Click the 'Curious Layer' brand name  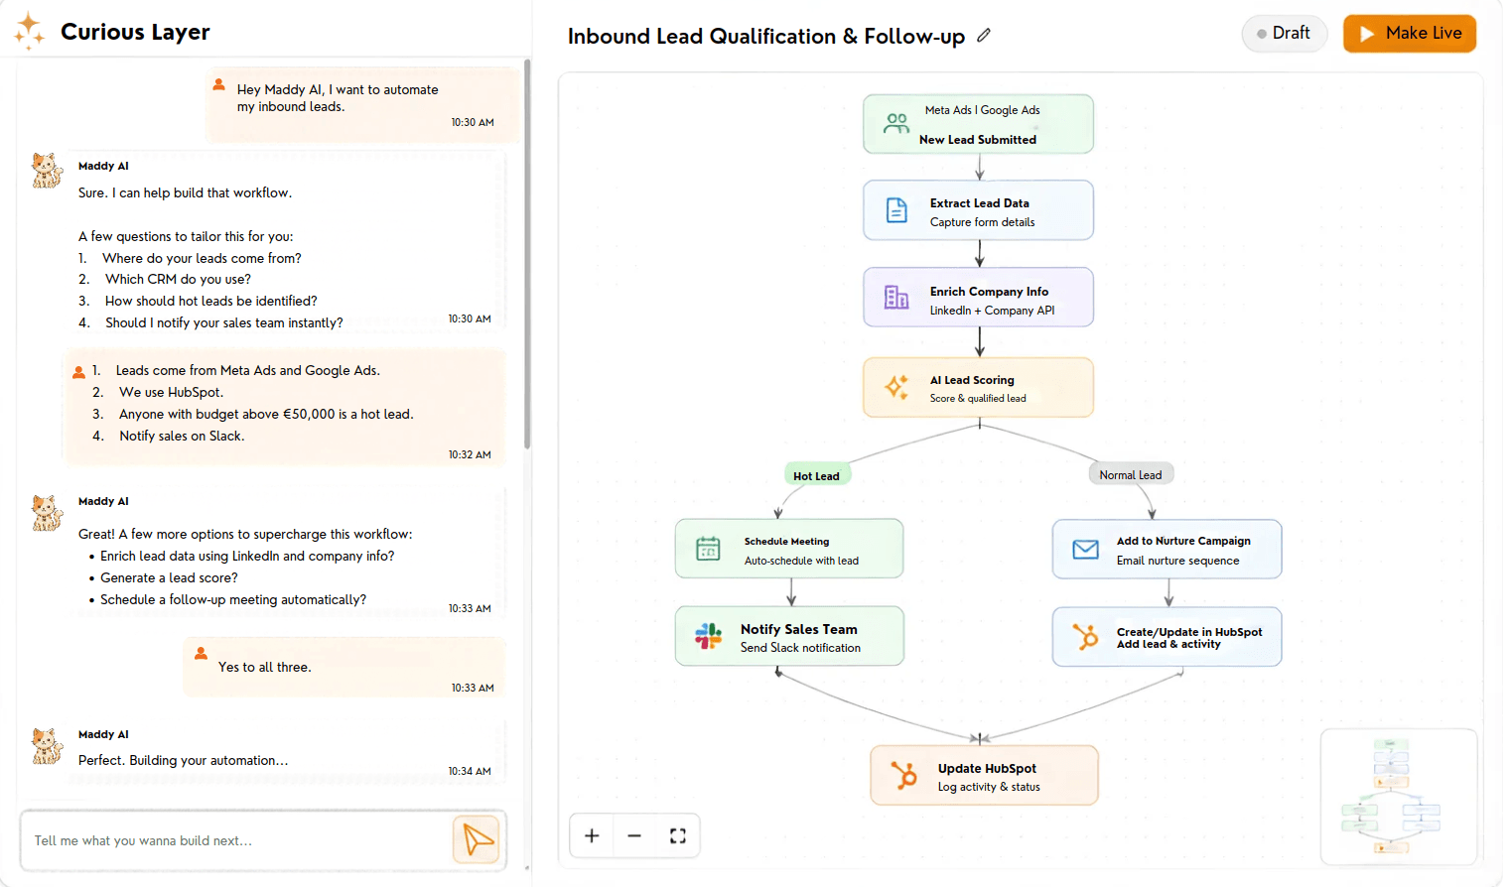coord(135,32)
